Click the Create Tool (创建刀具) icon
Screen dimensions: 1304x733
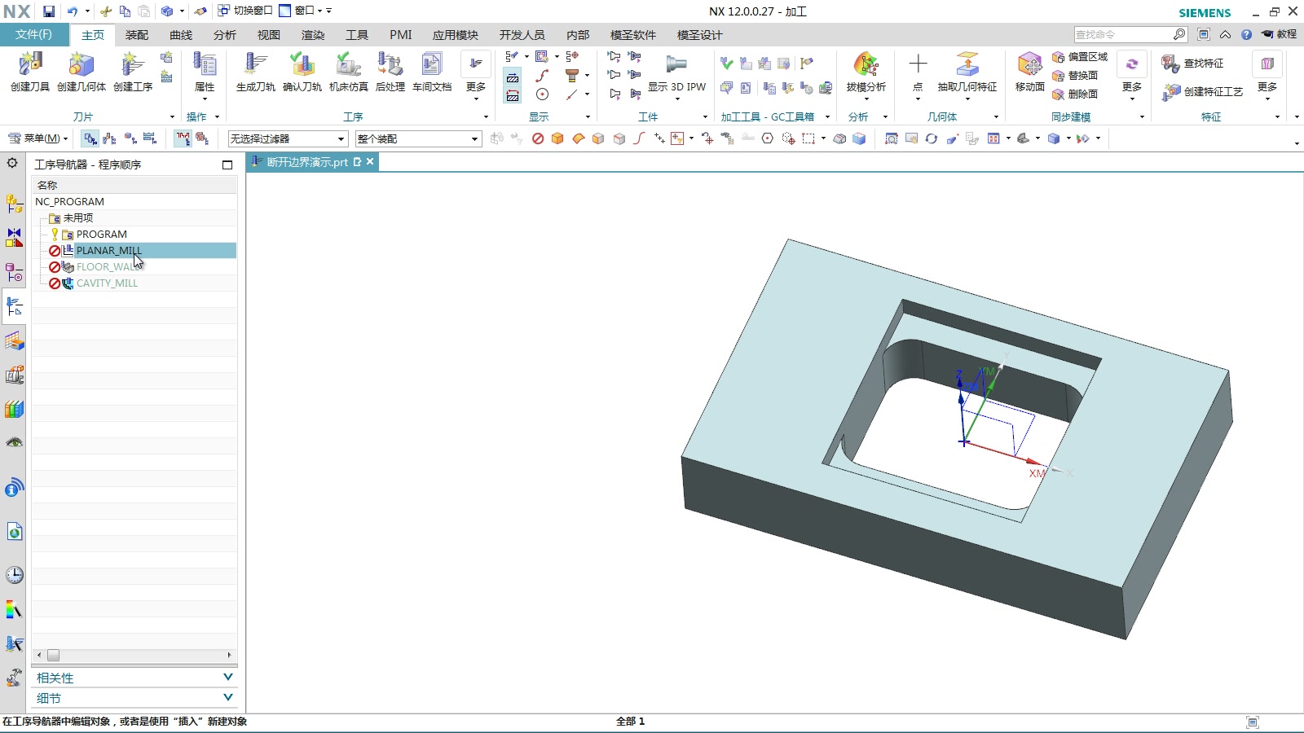coord(30,72)
